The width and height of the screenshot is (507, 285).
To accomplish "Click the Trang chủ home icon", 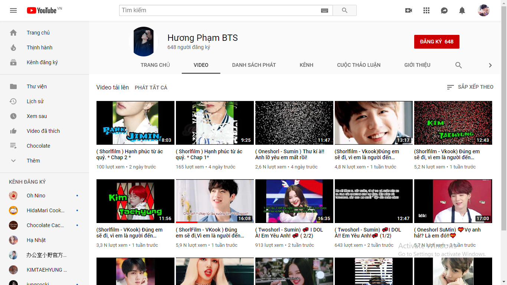I will 13,33.
